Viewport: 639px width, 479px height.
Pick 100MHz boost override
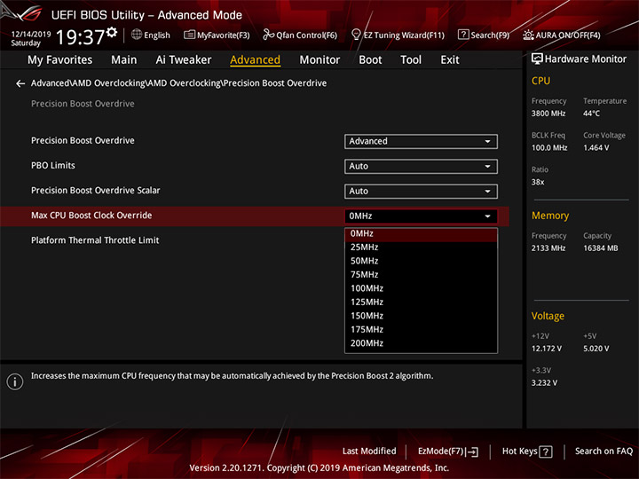click(x=421, y=288)
